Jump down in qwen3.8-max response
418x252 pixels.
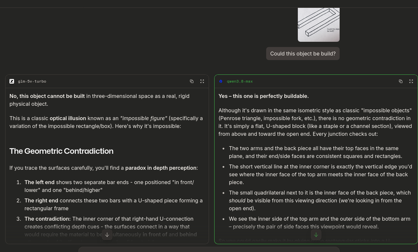pyautogui.click(x=316, y=235)
